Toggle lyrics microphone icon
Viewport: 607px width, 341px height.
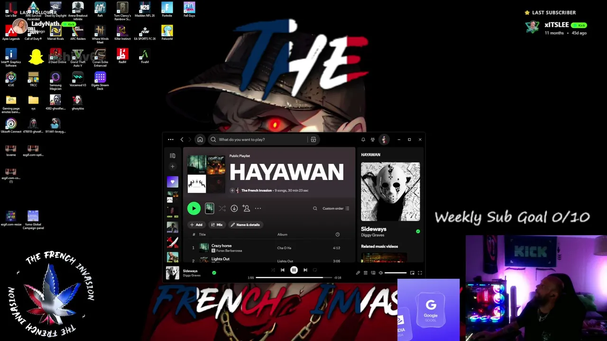(358, 273)
